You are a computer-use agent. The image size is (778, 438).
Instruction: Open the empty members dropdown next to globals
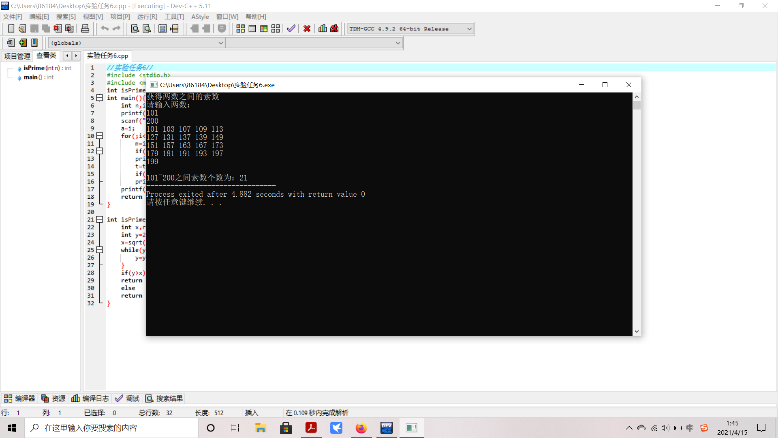(398, 43)
